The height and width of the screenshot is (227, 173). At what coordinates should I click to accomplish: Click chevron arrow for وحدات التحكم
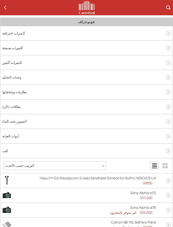(168, 77)
